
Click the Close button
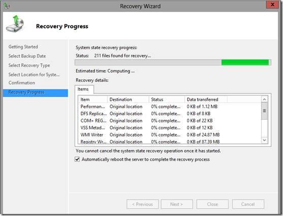tap(212, 204)
